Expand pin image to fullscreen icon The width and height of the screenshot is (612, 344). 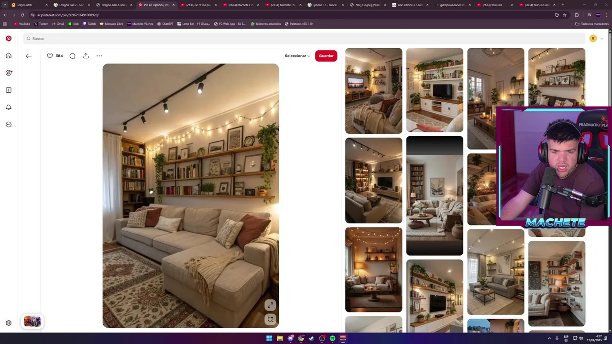click(x=270, y=305)
